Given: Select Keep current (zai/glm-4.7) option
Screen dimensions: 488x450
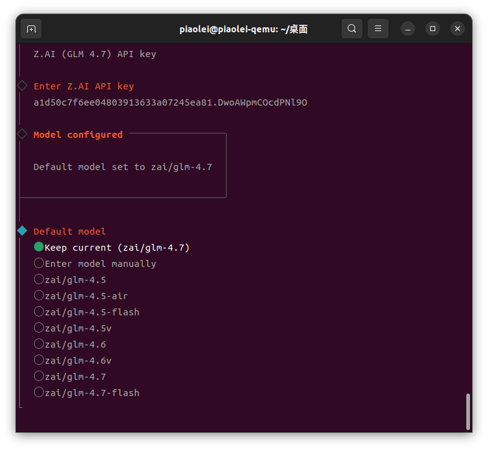Looking at the screenshot, I should pos(111,248).
